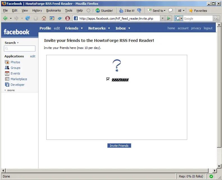Open the Favorites star button

198,10
